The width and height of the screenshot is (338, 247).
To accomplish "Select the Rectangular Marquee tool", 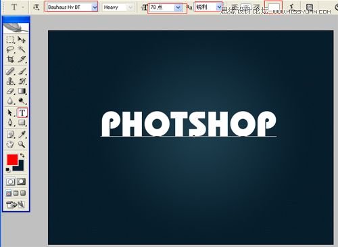I will pos(10,40).
